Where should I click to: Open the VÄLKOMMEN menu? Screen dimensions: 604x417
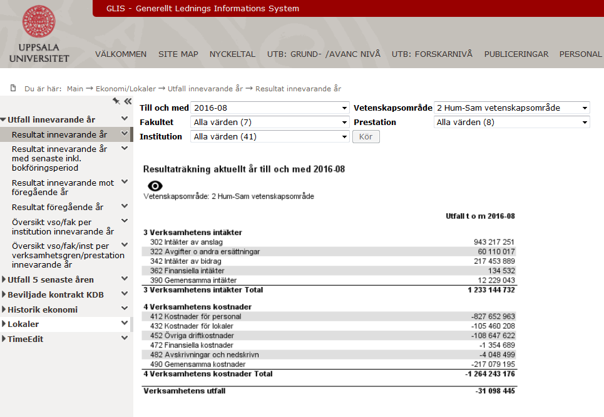click(121, 54)
